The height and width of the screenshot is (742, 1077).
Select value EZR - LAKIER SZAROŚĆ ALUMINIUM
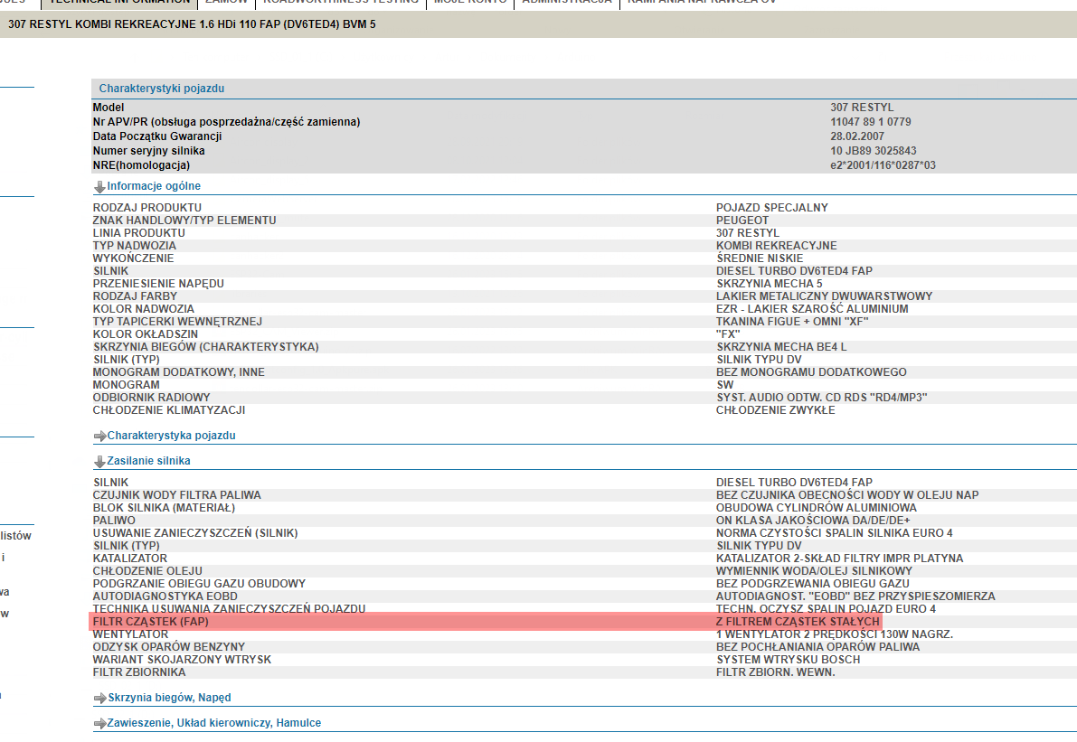tap(812, 309)
